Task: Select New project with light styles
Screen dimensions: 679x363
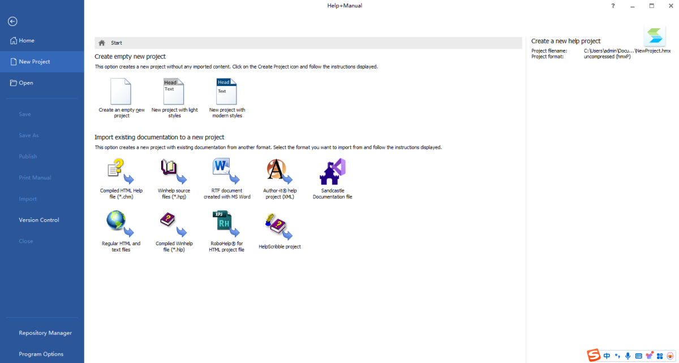Action: (174, 92)
